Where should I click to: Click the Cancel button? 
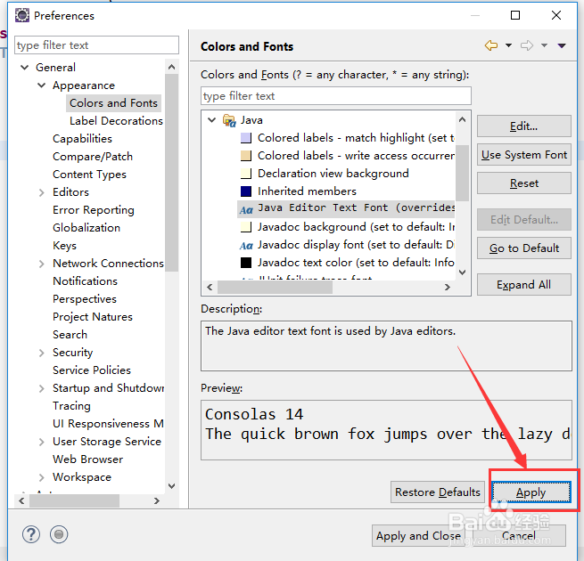[x=519, y=536]
